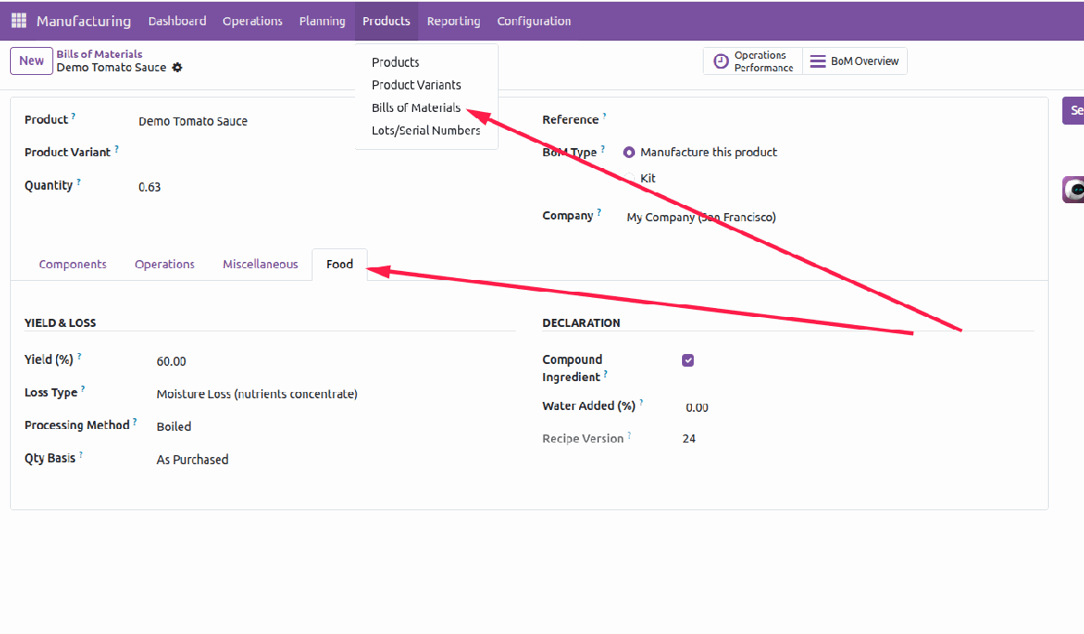Click Recipe Version value 24
Image resolution: width=1084 pixels, height=634 pixels.
pos(689,439)
